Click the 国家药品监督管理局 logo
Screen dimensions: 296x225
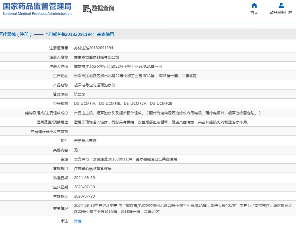(37, 9)
